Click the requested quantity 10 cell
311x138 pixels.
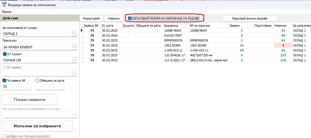pyautogui.click(x=242, y=50)
